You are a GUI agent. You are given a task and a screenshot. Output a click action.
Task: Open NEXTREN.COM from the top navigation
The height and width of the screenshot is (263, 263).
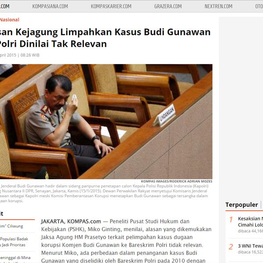[218, 6]
